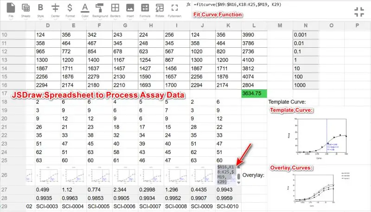This screenshot has height=212, width=371.
Task: Click cell 1167 in column G
Action: click(x=125, y=60)
